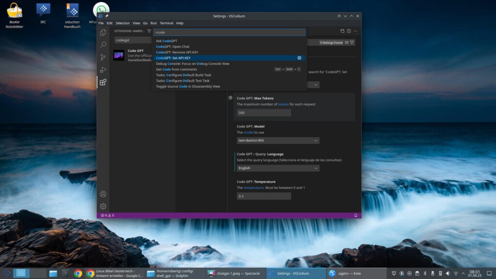The width and height of the screenshot is (496, 279).
Task: Open the View menu
Action: click(136, 23)
